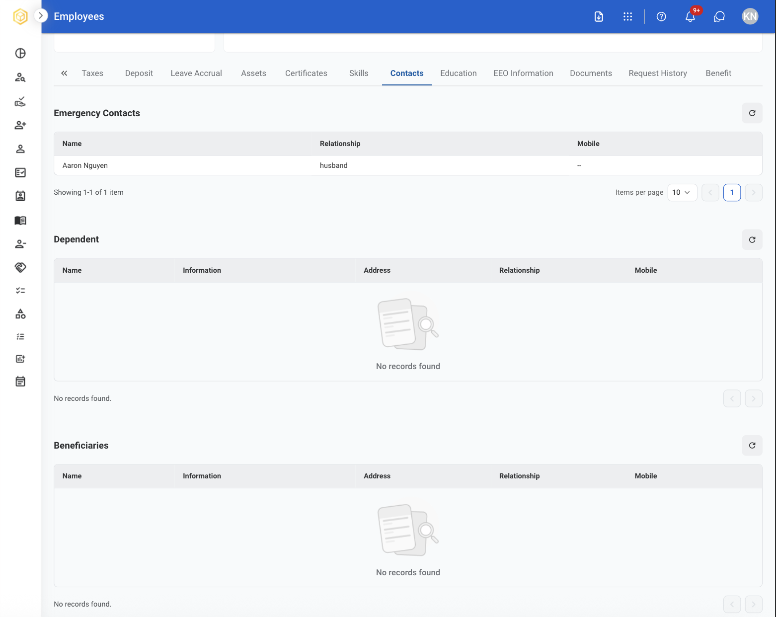This screenshot has height=617, width=776.
Task: Click previous page arrow under Beneficiaries table
Action: pyautogui.click(x=732, y=604)
